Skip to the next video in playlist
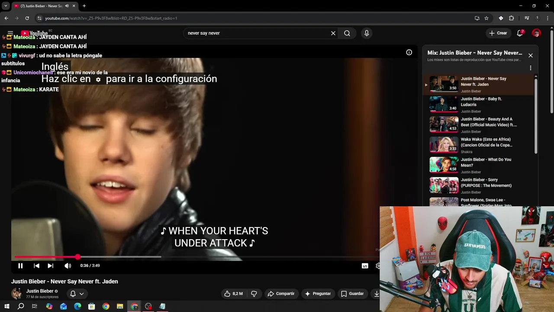 point(50,266)
